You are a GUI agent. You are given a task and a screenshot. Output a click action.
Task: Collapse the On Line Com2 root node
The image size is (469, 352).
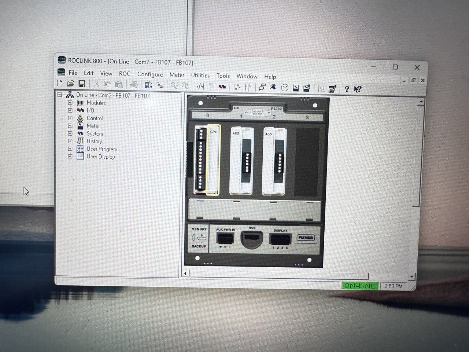60,95
